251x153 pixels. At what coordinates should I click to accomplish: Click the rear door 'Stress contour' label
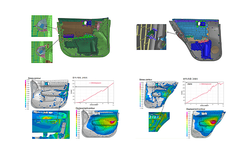[146, 80]
